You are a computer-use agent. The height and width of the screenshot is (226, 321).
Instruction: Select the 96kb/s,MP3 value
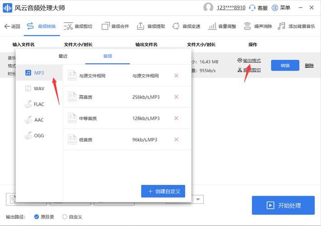[145, 140]
